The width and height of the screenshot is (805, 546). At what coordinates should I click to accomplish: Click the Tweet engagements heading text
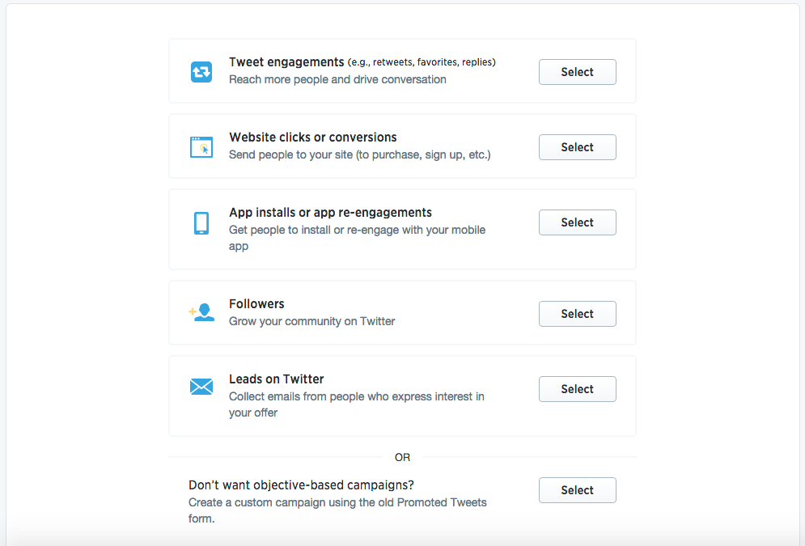(286, 62)
